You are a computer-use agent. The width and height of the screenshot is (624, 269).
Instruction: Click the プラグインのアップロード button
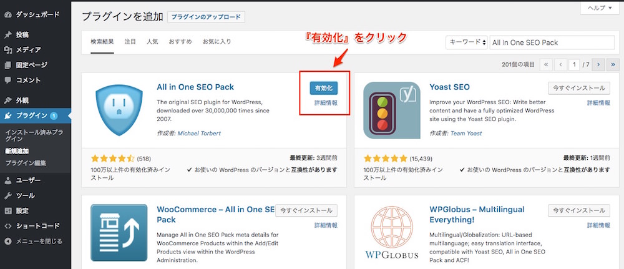[x=206, y=17]
